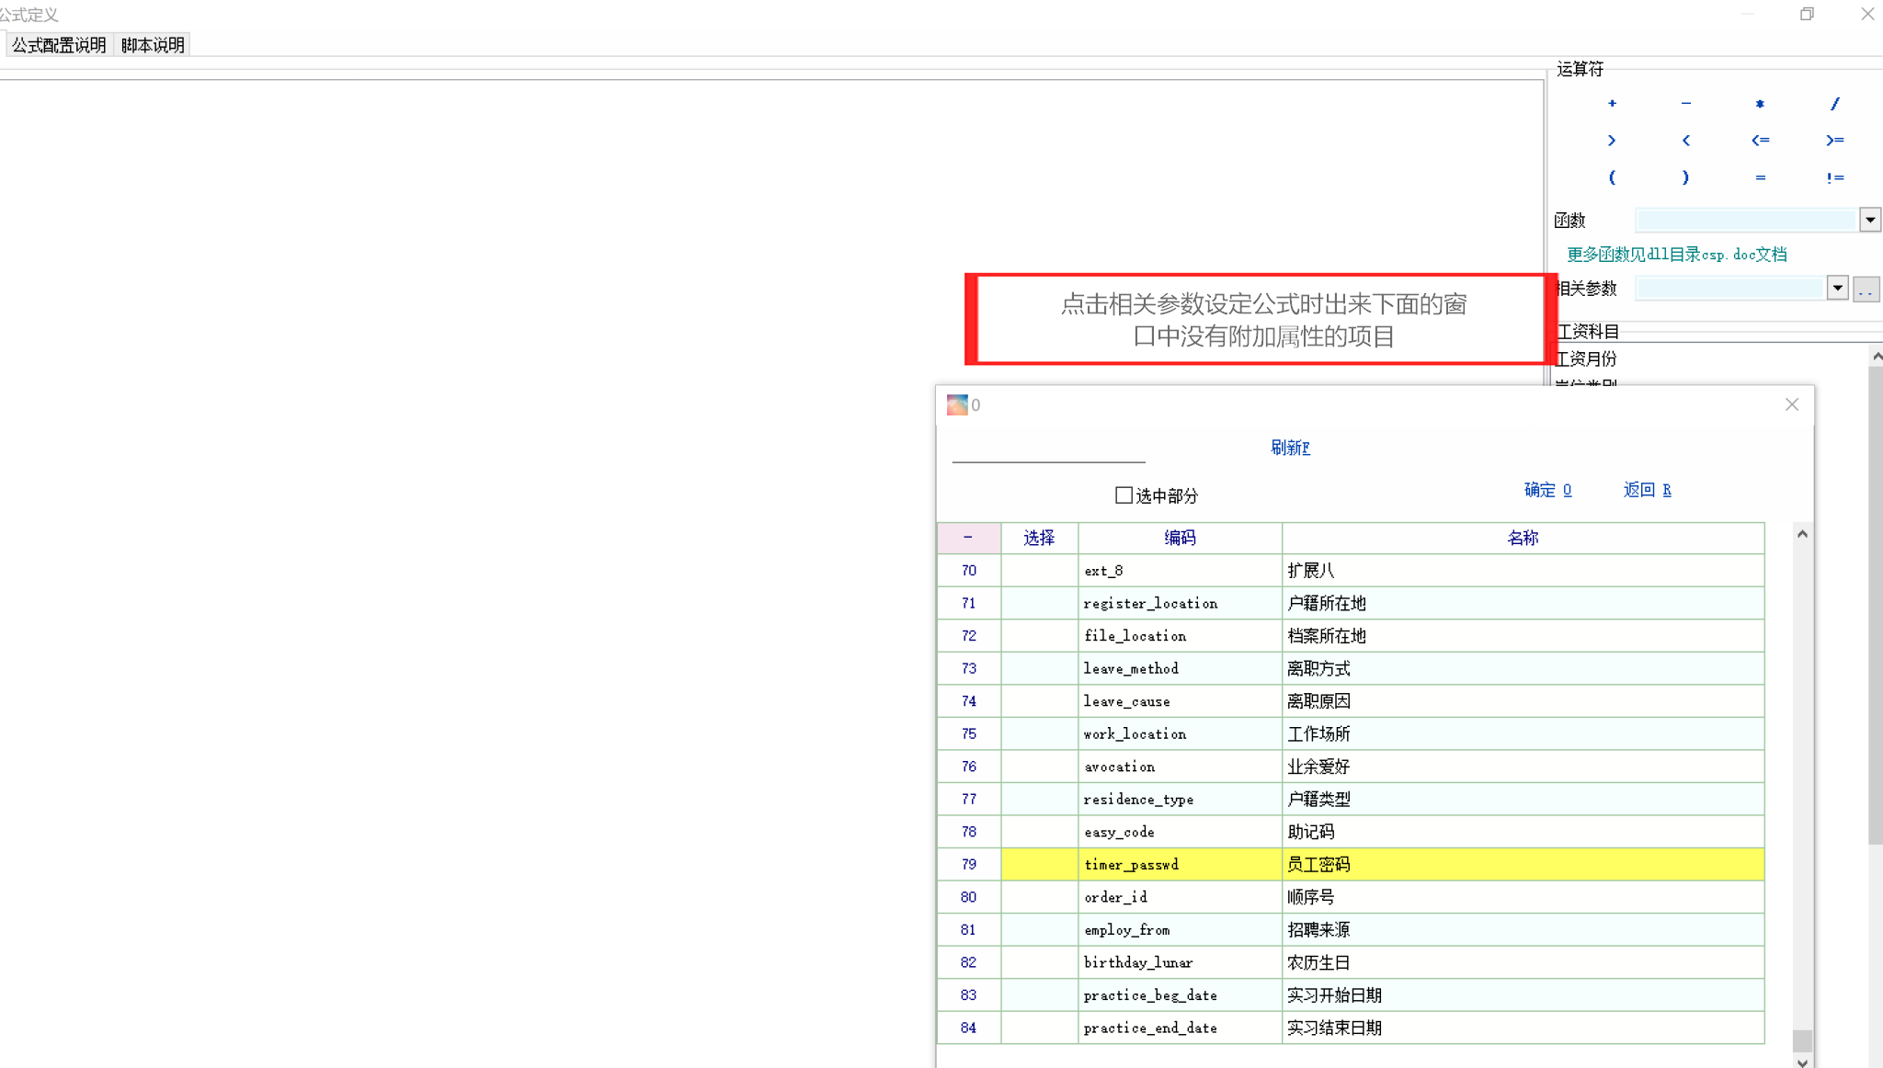Insert the less-than-or-equal operator

(x=1760, y=141)
